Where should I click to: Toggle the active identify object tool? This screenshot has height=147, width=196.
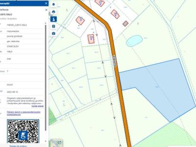[x=53, y=19]
